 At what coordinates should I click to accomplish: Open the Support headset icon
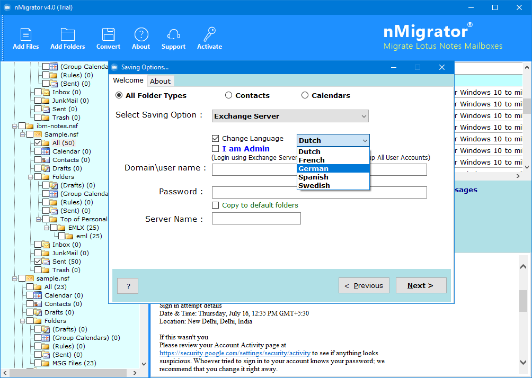click(173, 34)
